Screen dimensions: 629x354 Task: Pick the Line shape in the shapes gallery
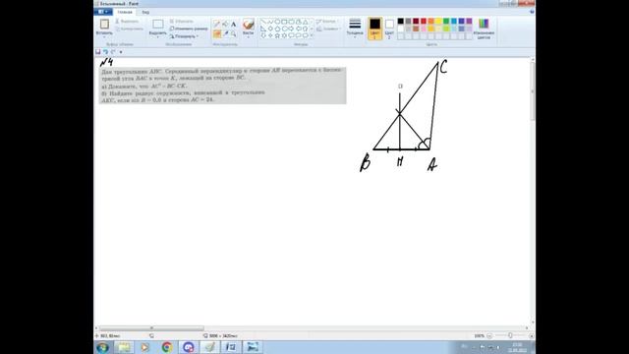[x=263, y=22]
